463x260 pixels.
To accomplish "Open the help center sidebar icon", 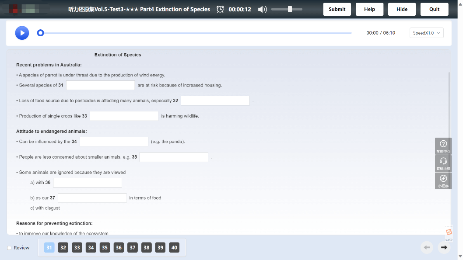I will 443,146.
